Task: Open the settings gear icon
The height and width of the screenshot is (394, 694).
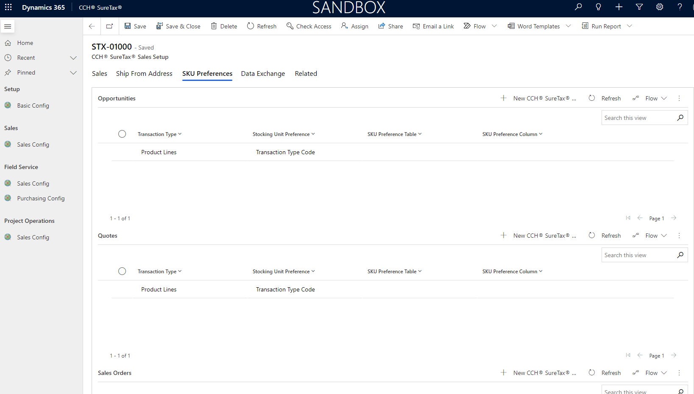Action: pos(660,7)
